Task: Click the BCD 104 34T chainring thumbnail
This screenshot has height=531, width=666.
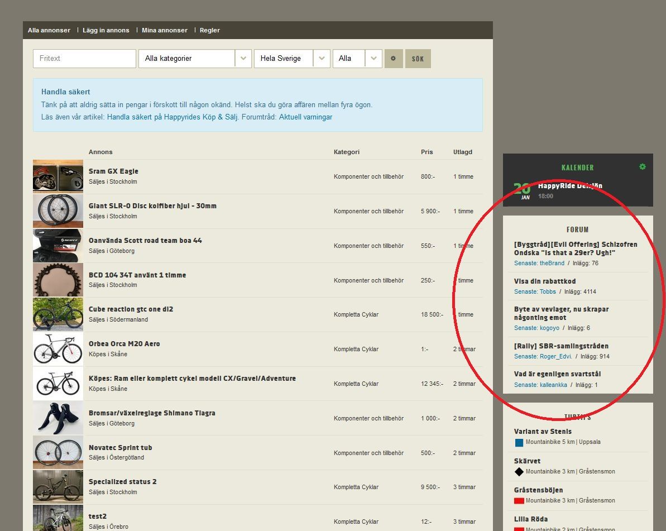Action: [x=58, y=280]
